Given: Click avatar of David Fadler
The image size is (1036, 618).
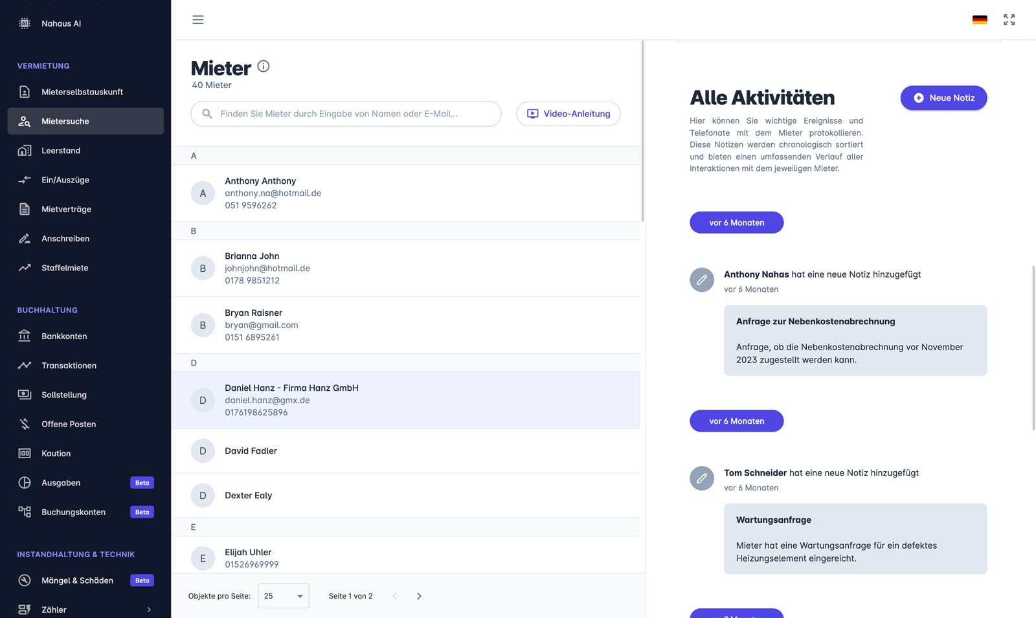Looking at the screenshot, I should point(203,451).
